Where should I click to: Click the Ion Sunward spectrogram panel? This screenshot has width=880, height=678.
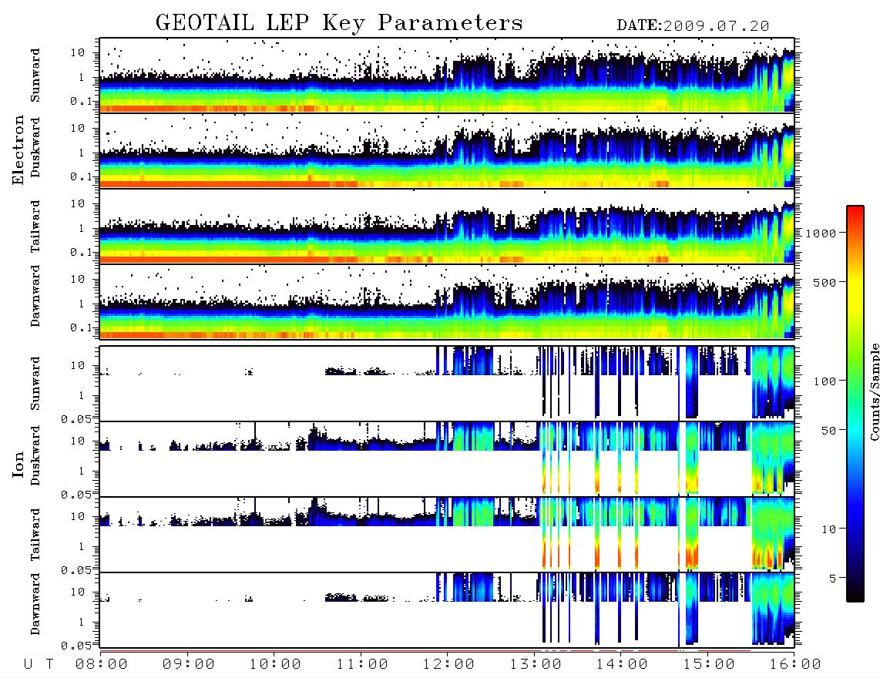[447, 384]
